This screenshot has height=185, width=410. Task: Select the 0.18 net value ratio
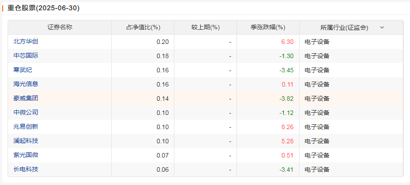(163, 56)
